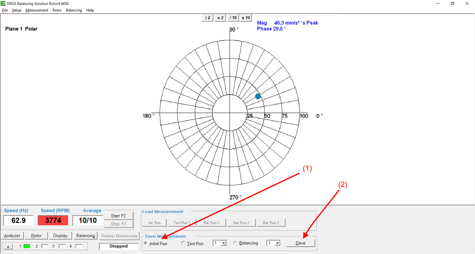Click the Average value 10/10
475x254 pixels.
87,221
